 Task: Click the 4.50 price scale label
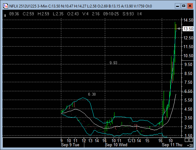(188, 109)
